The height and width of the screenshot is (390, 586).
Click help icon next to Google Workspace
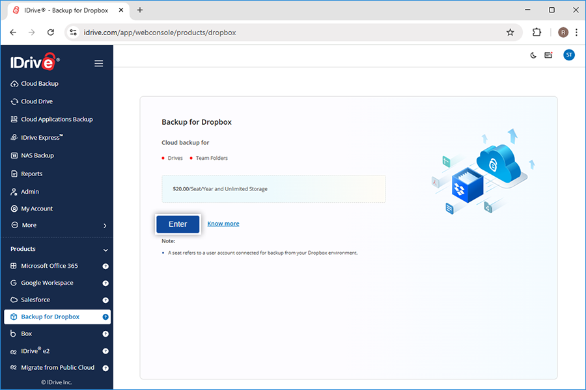105,283
